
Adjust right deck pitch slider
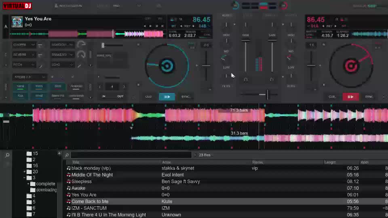click(x=311, y=66)
